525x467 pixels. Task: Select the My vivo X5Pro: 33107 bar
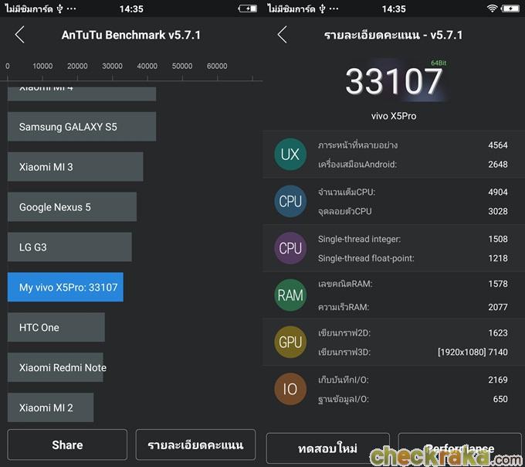(66, 287)
